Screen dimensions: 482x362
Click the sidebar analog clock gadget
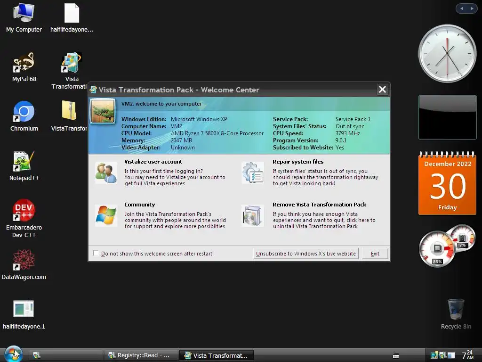447,53
